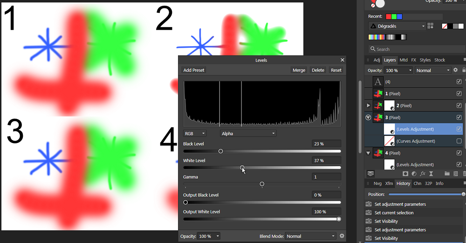Click the swatches palette add icon
This screenshot has width=466, height=243.
click(x=430, y=26)
